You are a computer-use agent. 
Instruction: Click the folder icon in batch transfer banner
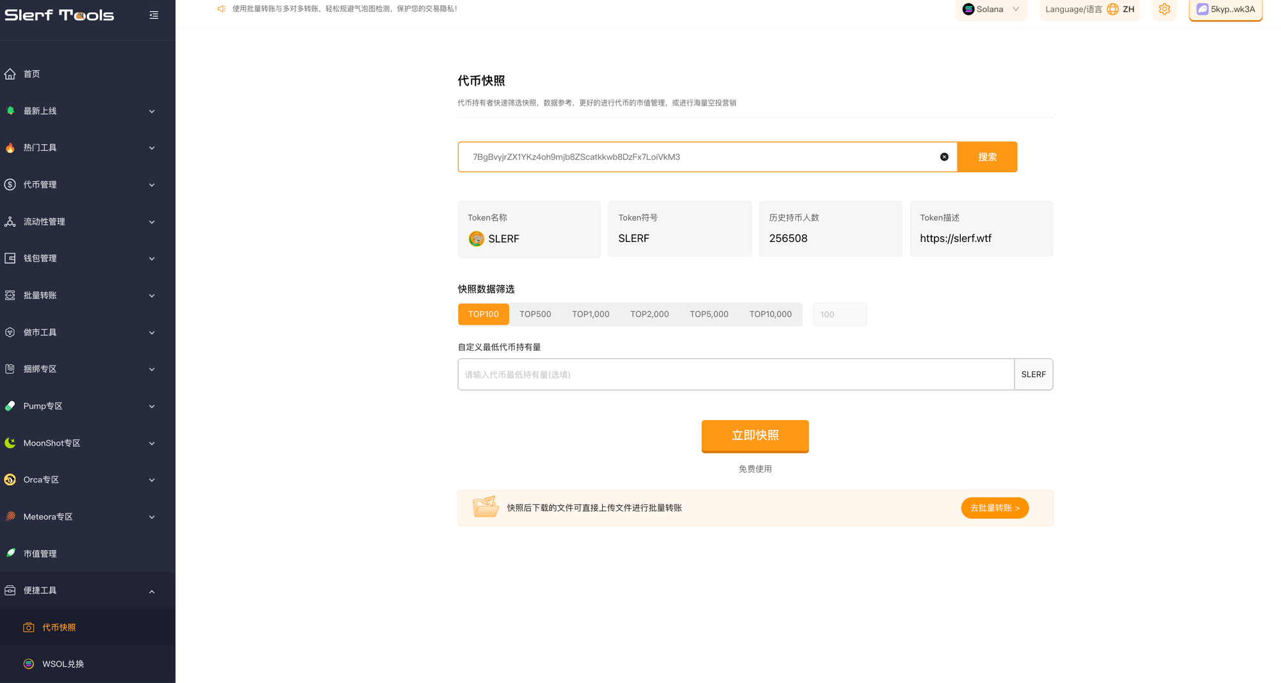[x=485, y=506]
